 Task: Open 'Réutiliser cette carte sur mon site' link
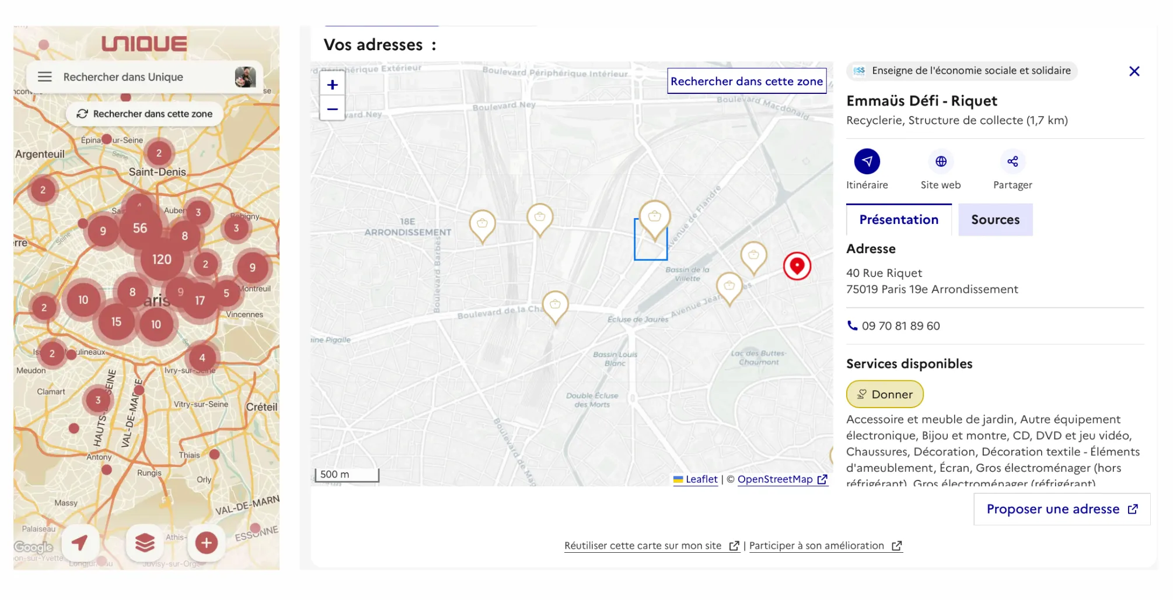652,546
